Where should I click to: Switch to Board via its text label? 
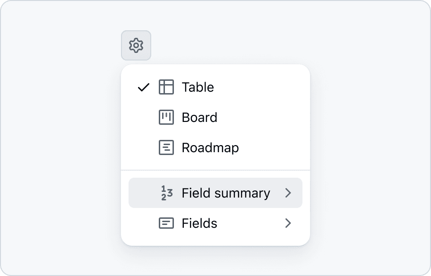pyautogui.click(x=199, y=117)
